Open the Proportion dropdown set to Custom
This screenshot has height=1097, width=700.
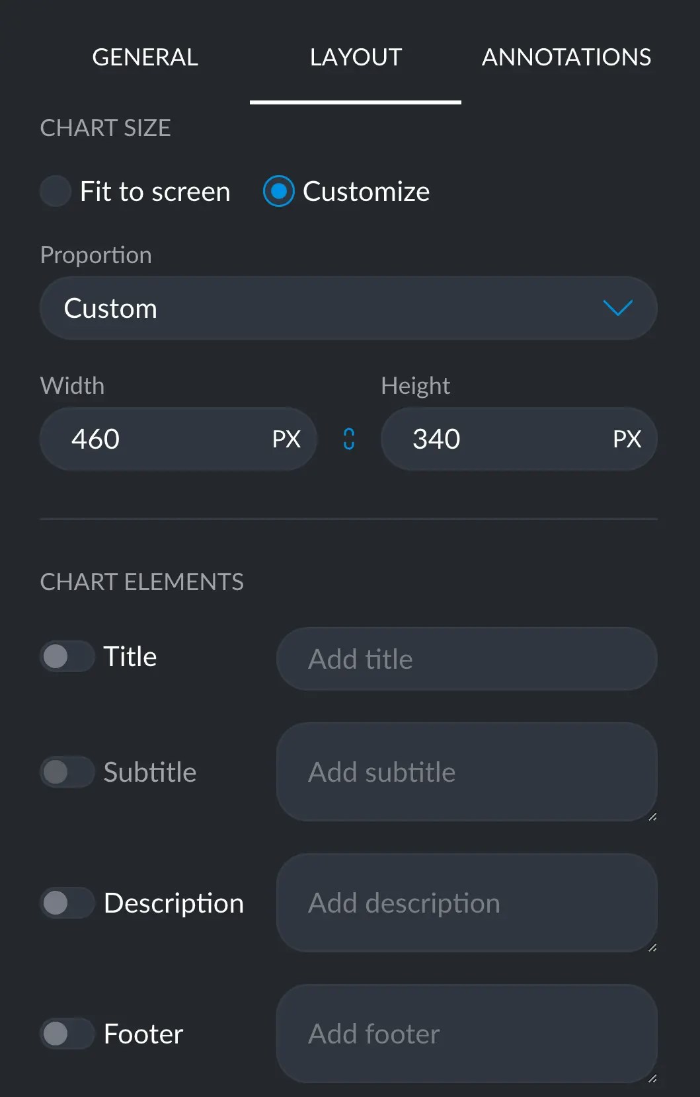point(348,308)
